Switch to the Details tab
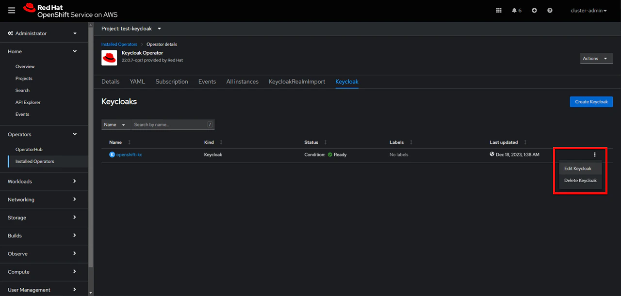Viewport: 621px width, 296px height. click(110, 81)
